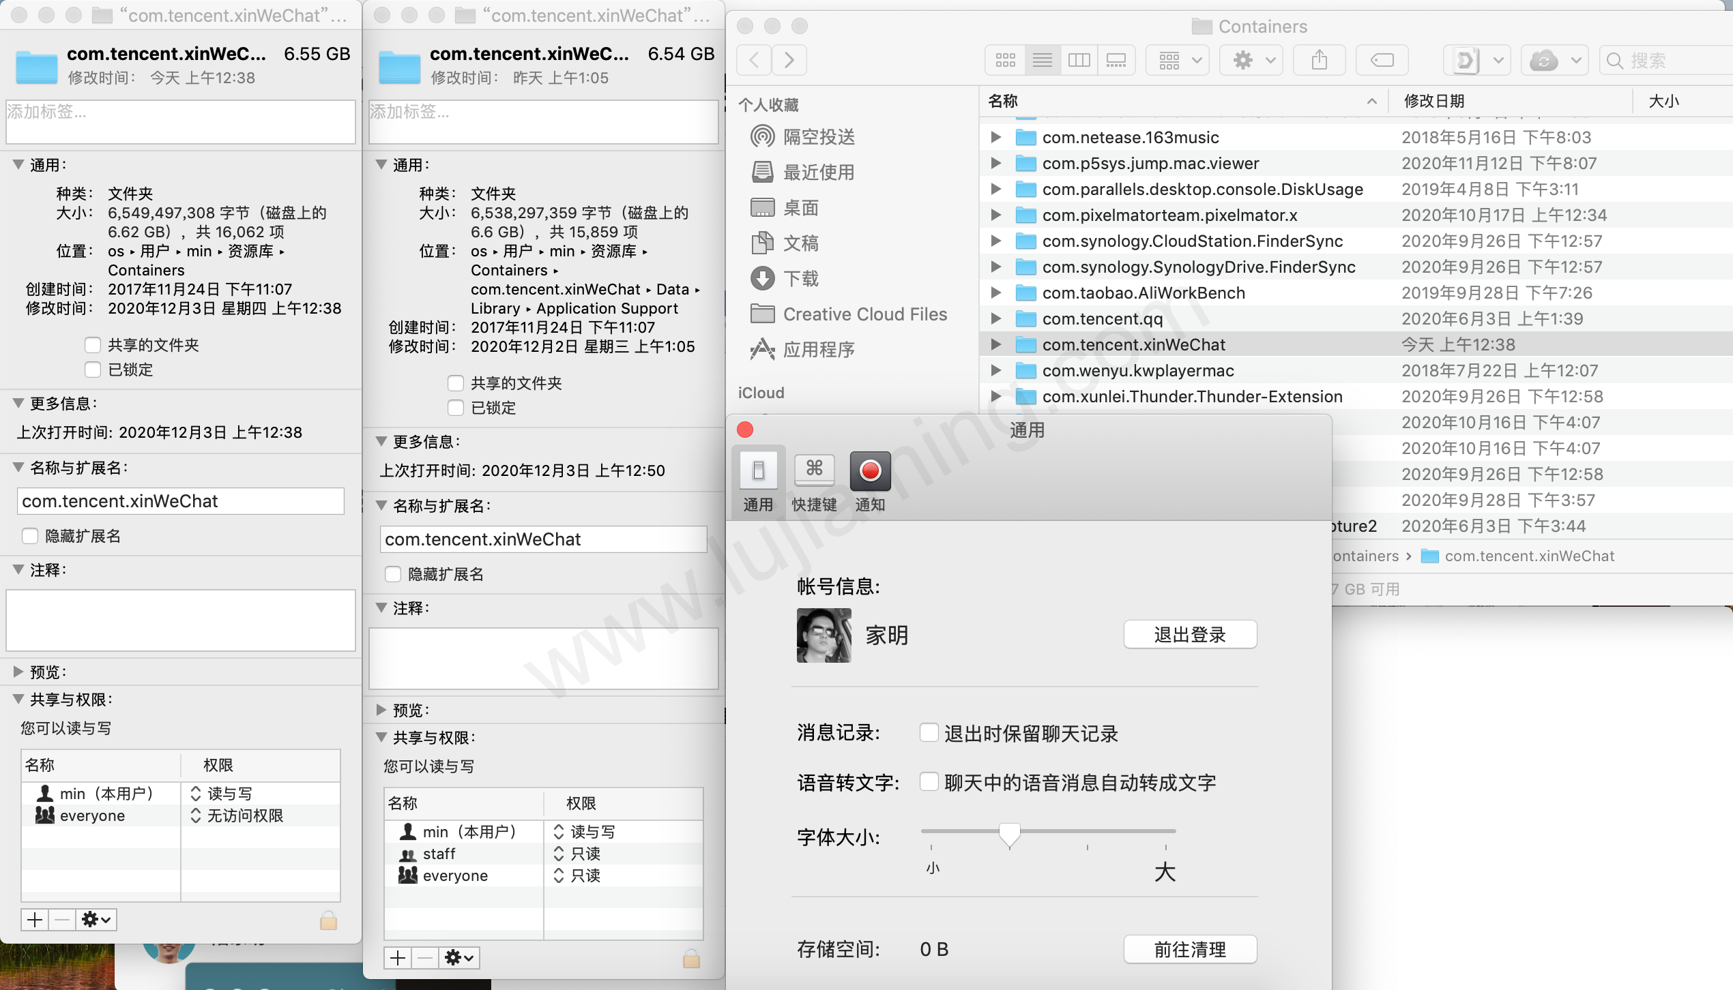Toggle 已锁定 in middle info window
1733x990 pixels.
coord(456,408)
